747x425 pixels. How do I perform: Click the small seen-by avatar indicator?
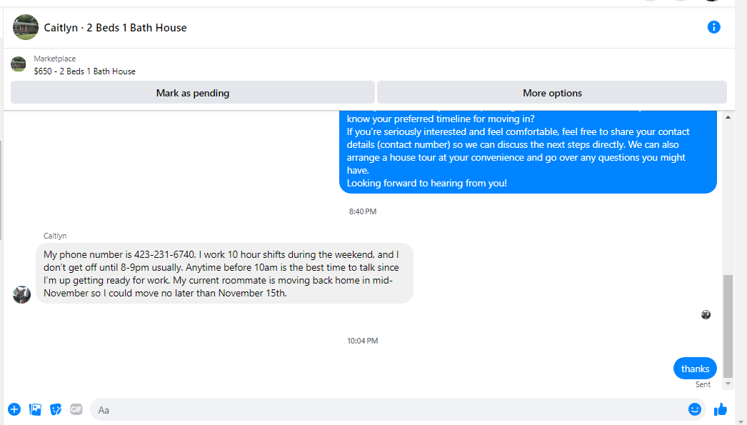coord(706,314)
